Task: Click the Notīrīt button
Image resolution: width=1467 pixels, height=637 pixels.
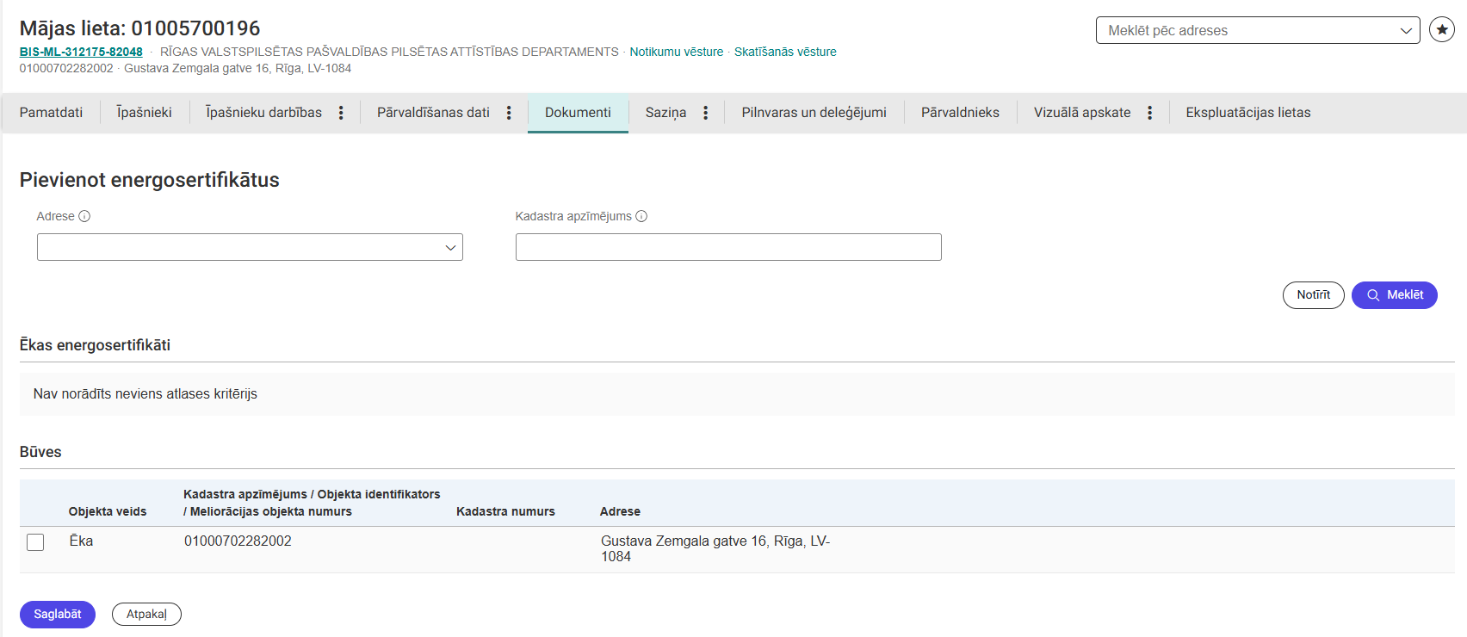Action: (x=1313, y=294)
